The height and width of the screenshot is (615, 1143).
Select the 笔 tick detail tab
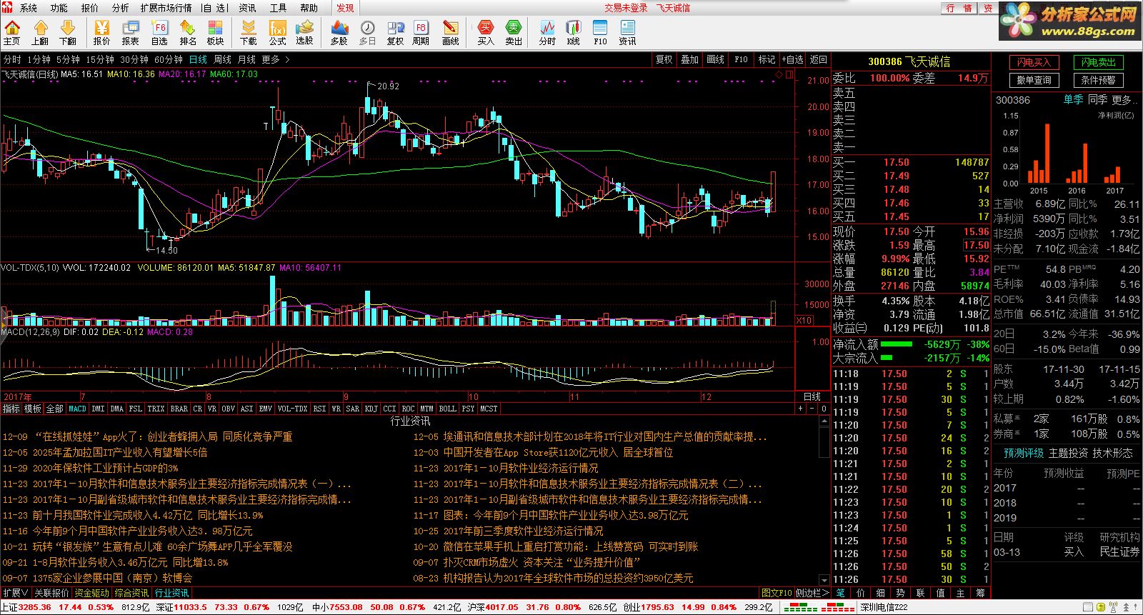(840, 593)
